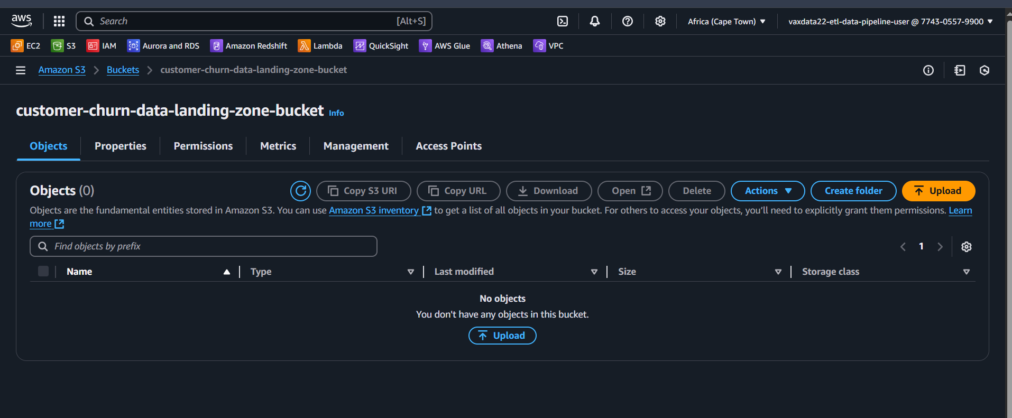Open the CloudShell terminal icon

563,21
